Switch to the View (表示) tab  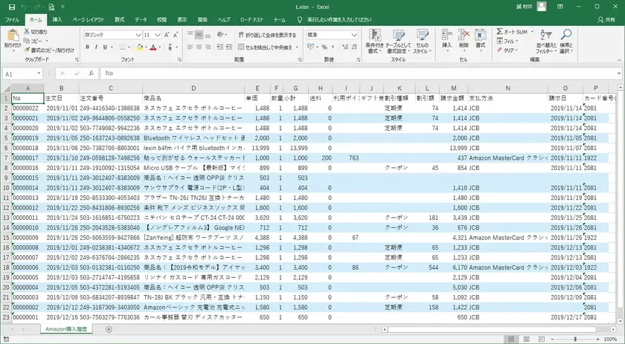pos(182,19)
